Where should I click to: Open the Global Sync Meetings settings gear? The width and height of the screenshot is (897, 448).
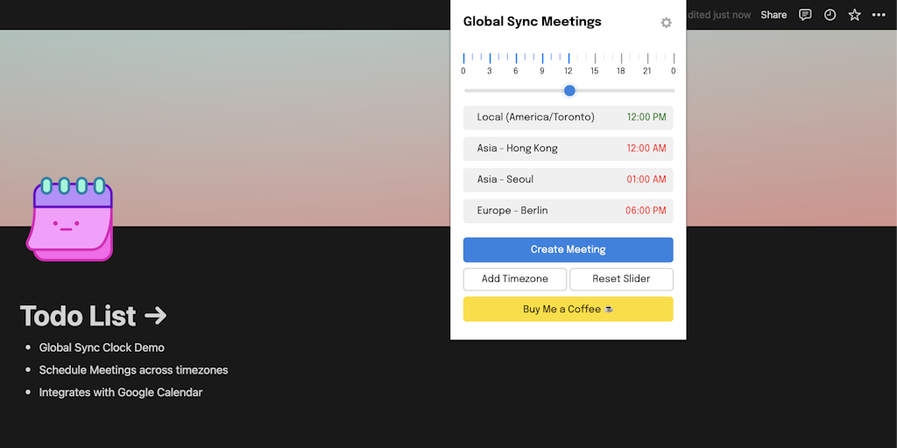click(x=666, y=23)
